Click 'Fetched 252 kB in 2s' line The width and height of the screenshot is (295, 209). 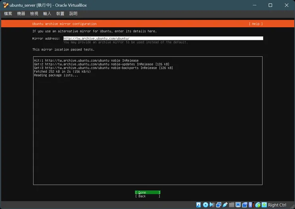[x=62, y=71]
